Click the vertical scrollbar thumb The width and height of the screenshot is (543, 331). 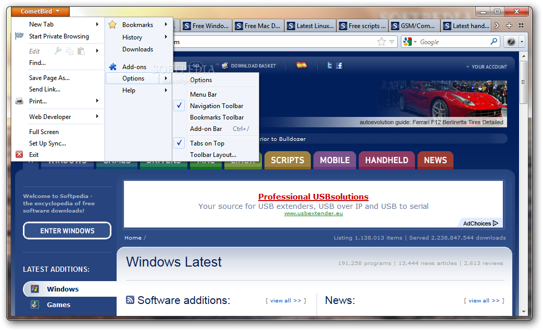click(x=523, y=82)
